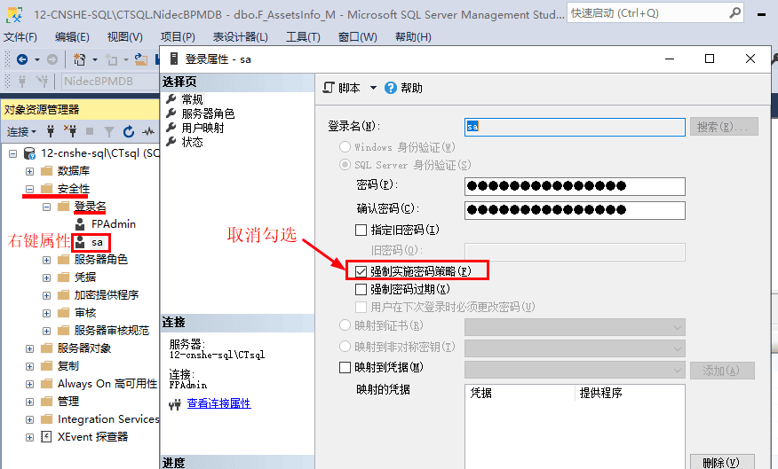Expand the 凭据 folder node
The width and height of the screenshot is (778, 469).
(x=47, y=277)
